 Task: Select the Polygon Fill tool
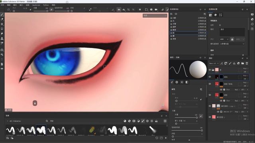tap(2, 29)
